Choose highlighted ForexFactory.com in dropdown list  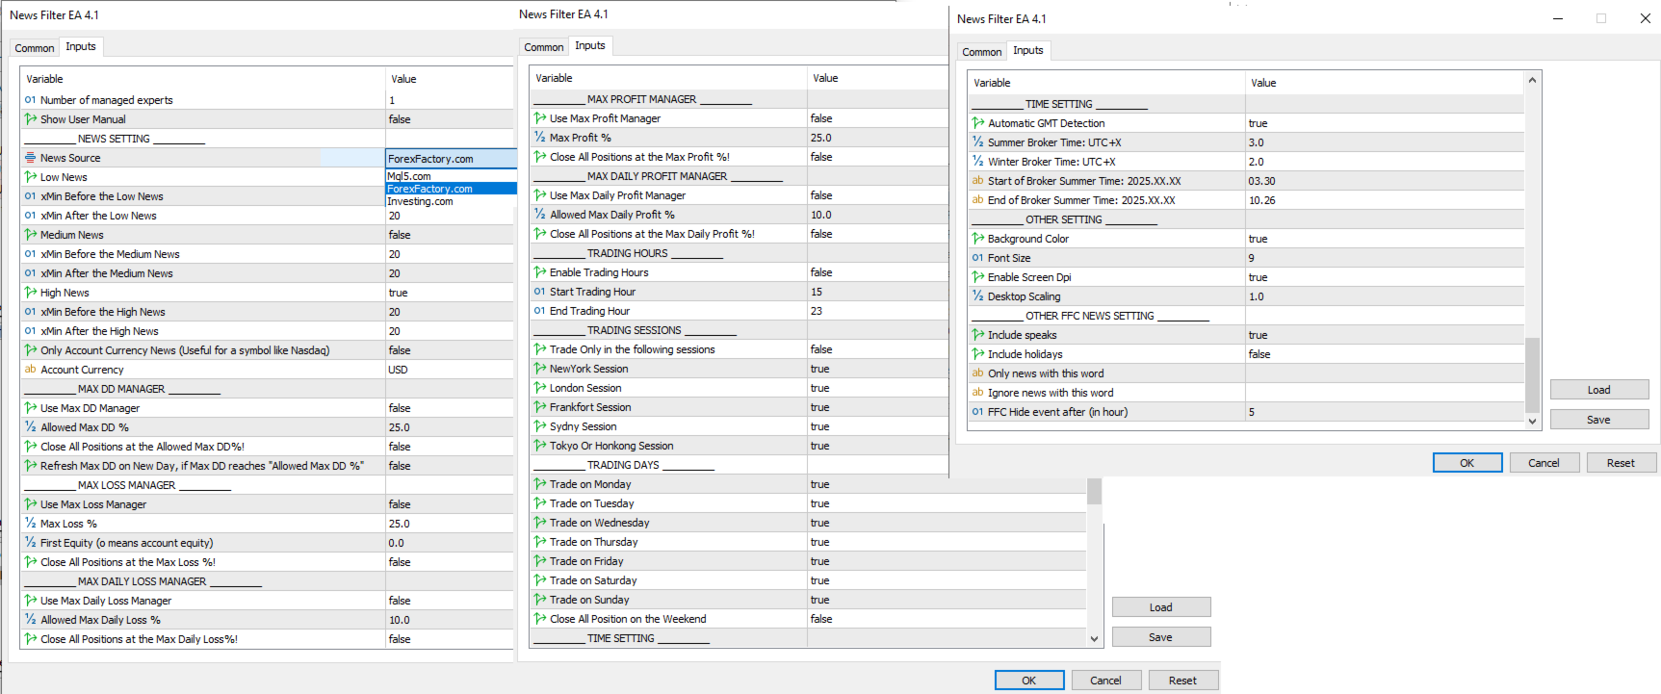(451, 189)
